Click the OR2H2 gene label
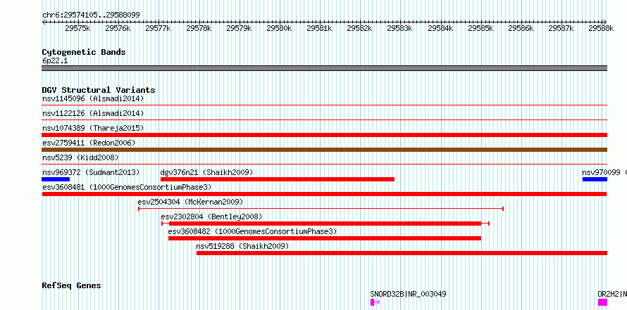Screen dimensions: 627x310 point(612,294)
